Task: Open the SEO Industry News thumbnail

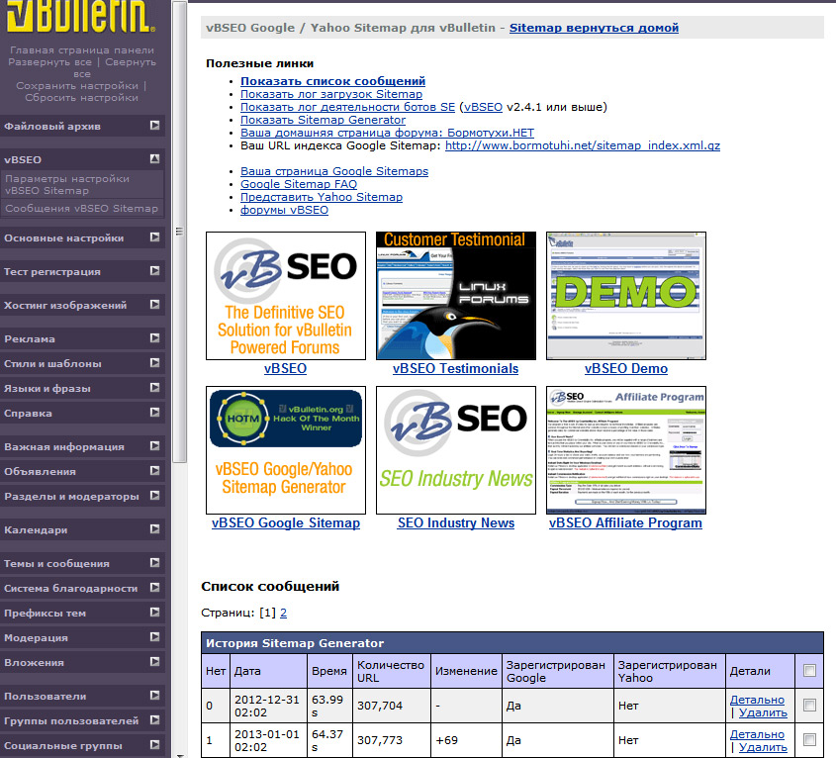Action: coord(456,450)
